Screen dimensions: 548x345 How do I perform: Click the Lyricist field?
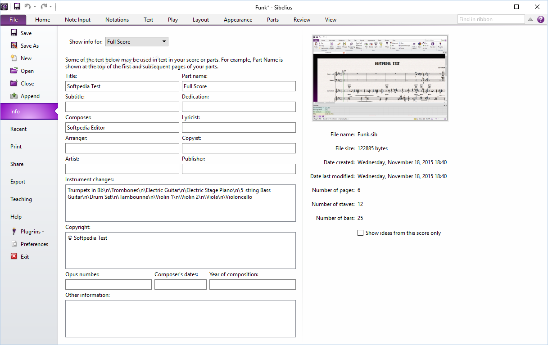(x=239, y=127)
